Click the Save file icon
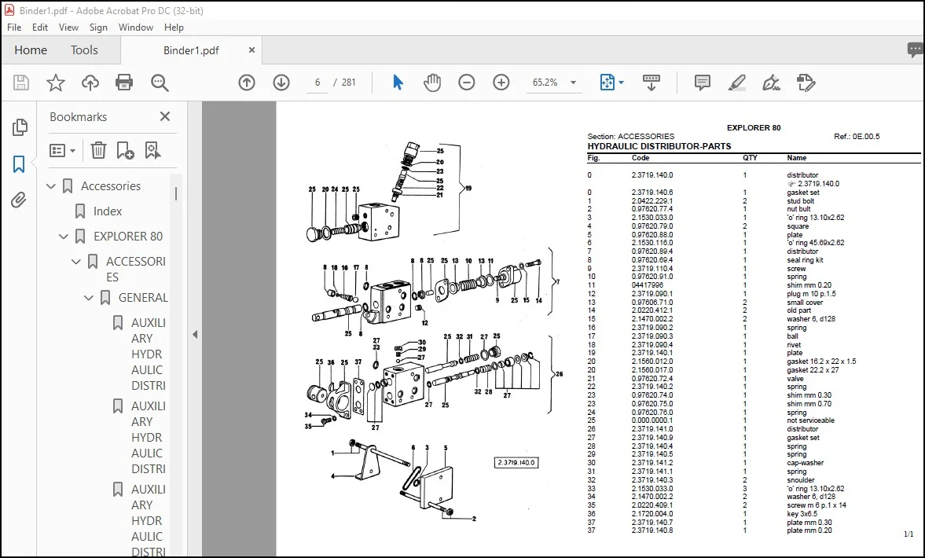 click(x=21, y=83)
